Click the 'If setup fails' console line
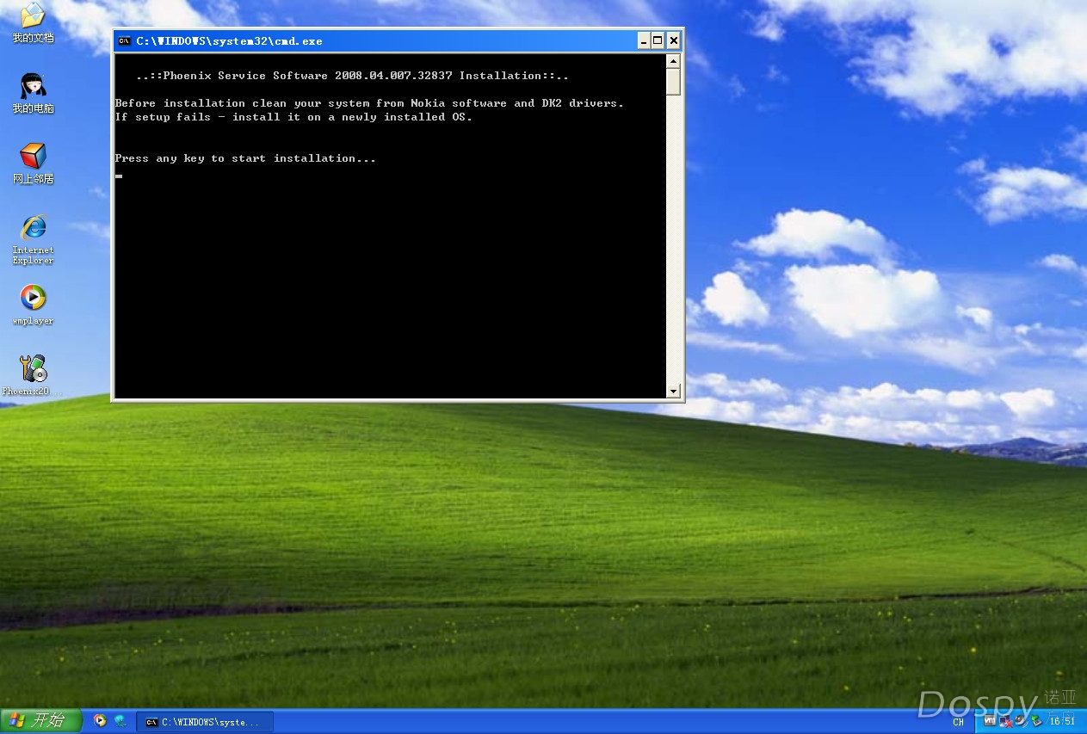 (293, 117)
